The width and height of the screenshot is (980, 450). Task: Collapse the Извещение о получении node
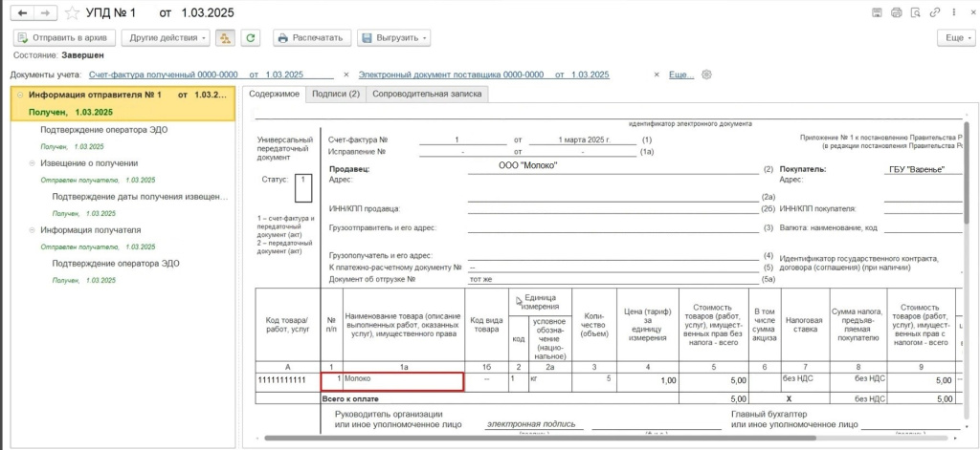[33, 163]
